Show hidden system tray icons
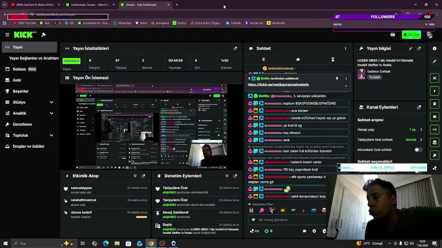This screenshot has width=442, height=248. [x=390, y=244]
